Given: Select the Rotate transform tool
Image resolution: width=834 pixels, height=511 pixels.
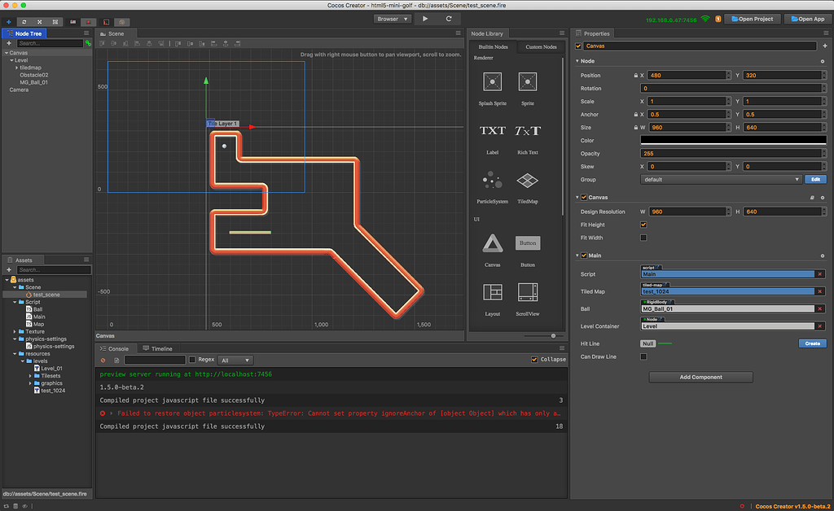Looking at the screenshot, I should tap(24, 22).
